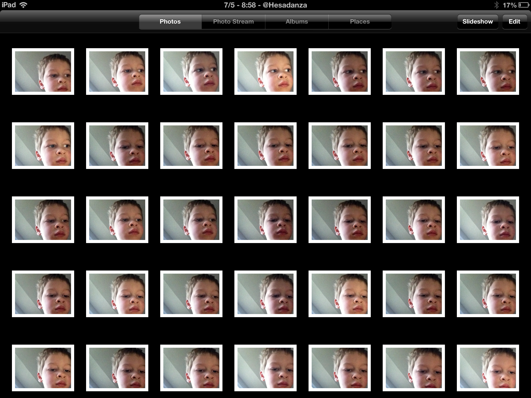Open the Photo Stream tab
The height and width of the screenshot is (398, 531).
(x=233, y=22)
